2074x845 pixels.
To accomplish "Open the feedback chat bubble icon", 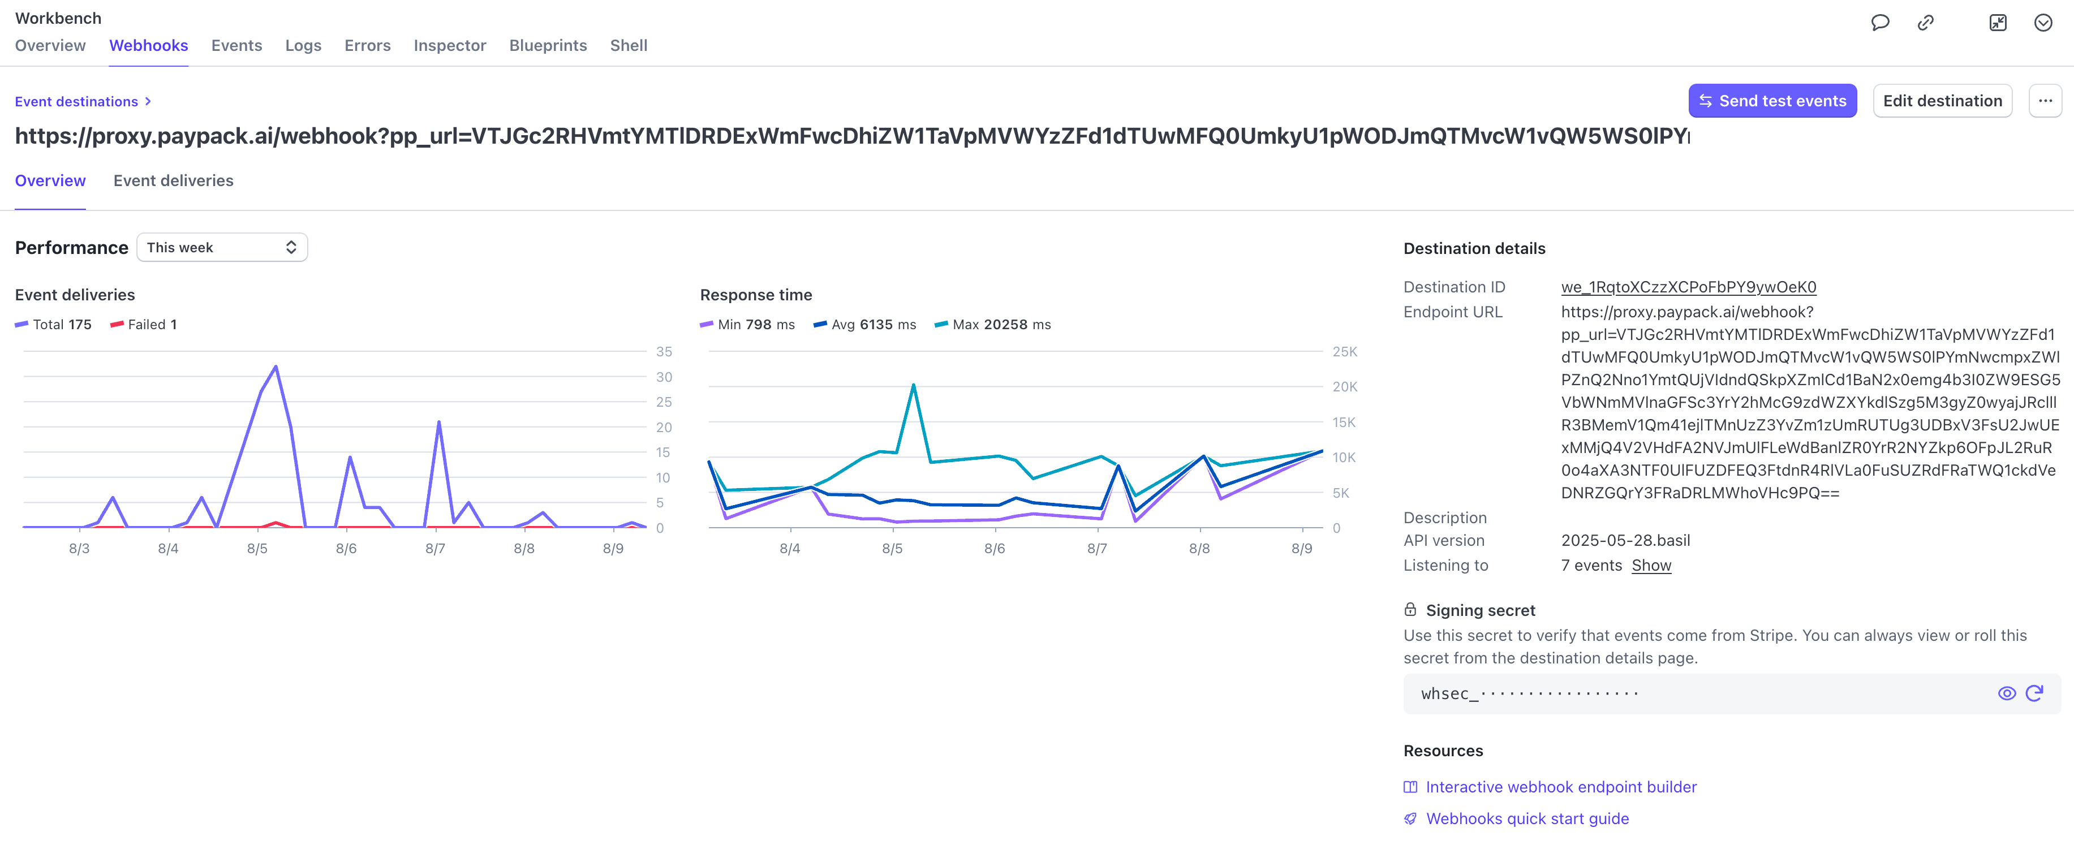I will coord(1880,23).
